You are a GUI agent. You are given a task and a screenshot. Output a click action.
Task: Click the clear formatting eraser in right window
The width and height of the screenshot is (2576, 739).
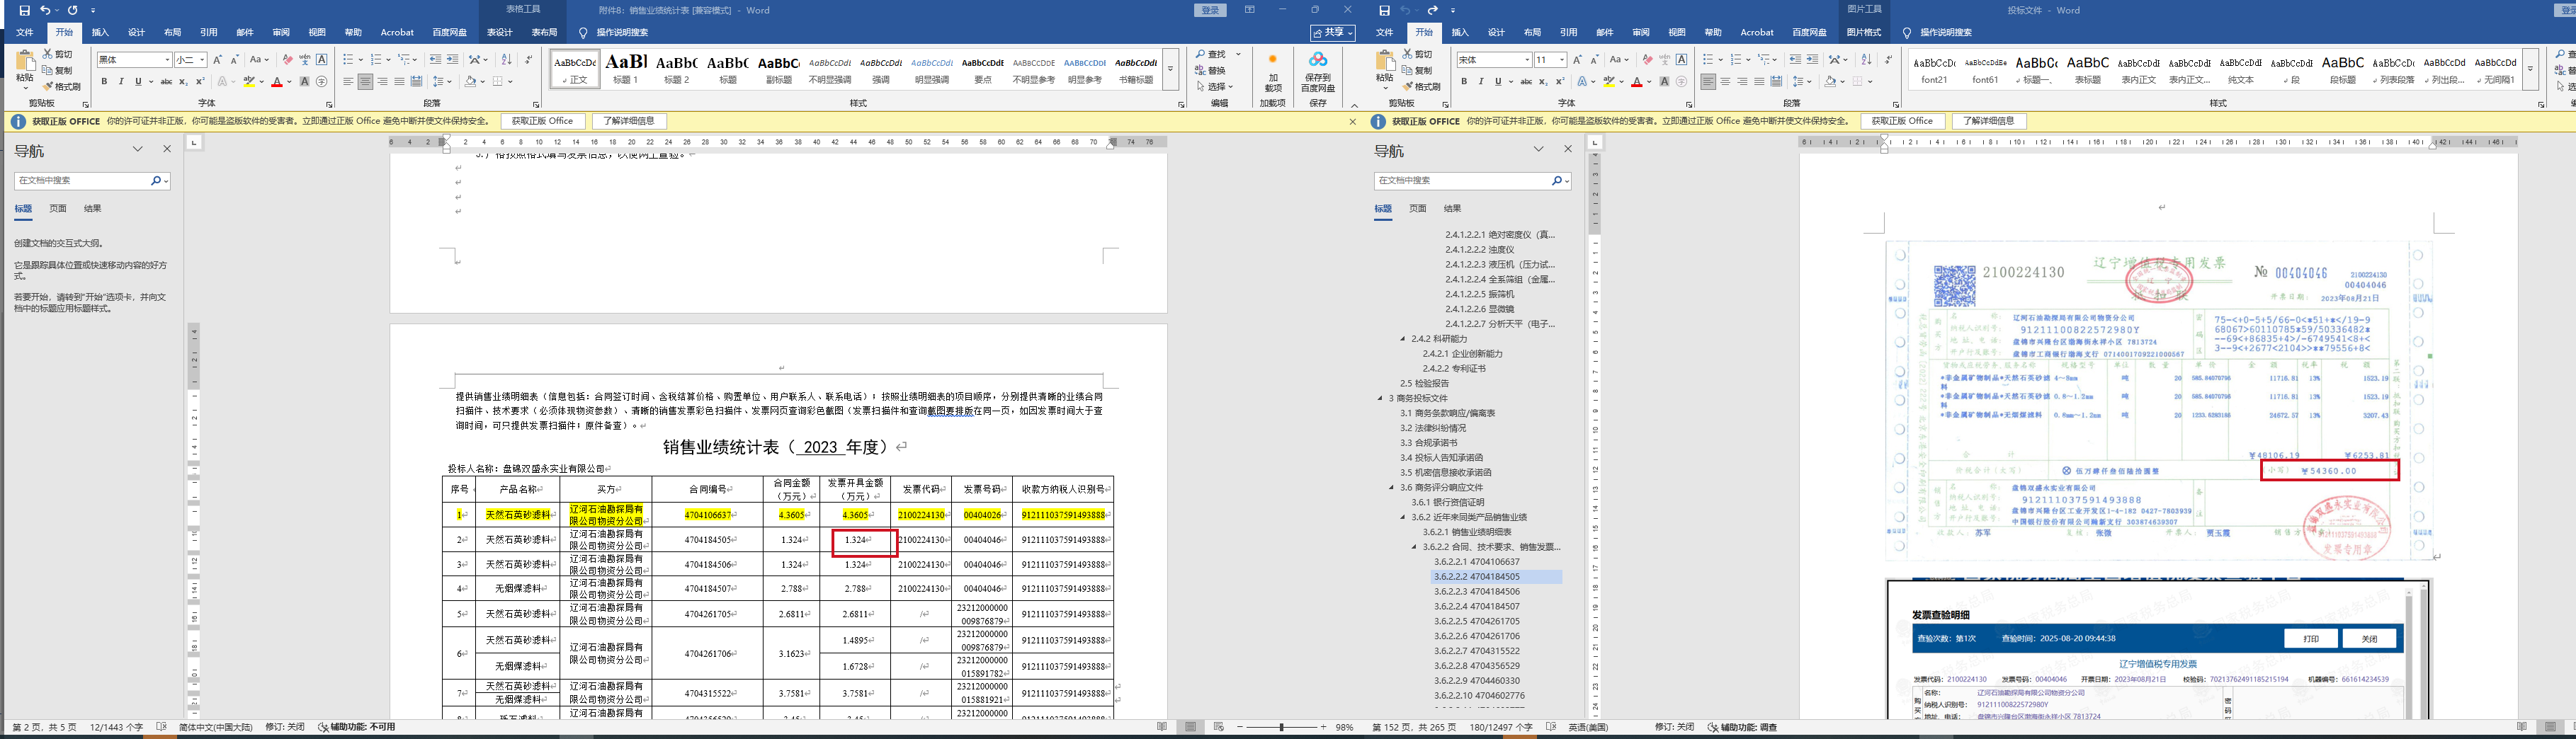(x=1647, y=60)
